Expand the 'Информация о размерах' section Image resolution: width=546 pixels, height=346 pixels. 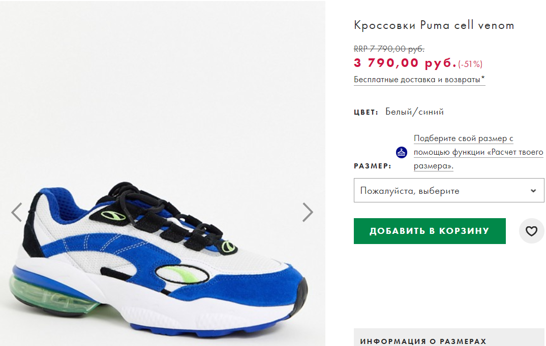[449, 337]
